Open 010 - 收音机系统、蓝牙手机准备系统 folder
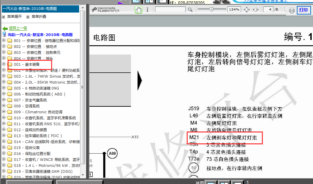The width and height of the screenshot is (313, 184). point(45,118)
